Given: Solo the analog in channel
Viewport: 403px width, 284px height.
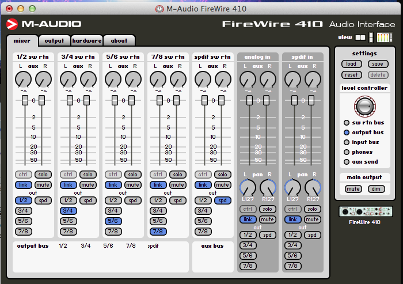Looking at the screenshot, I should tap(267, 209).
